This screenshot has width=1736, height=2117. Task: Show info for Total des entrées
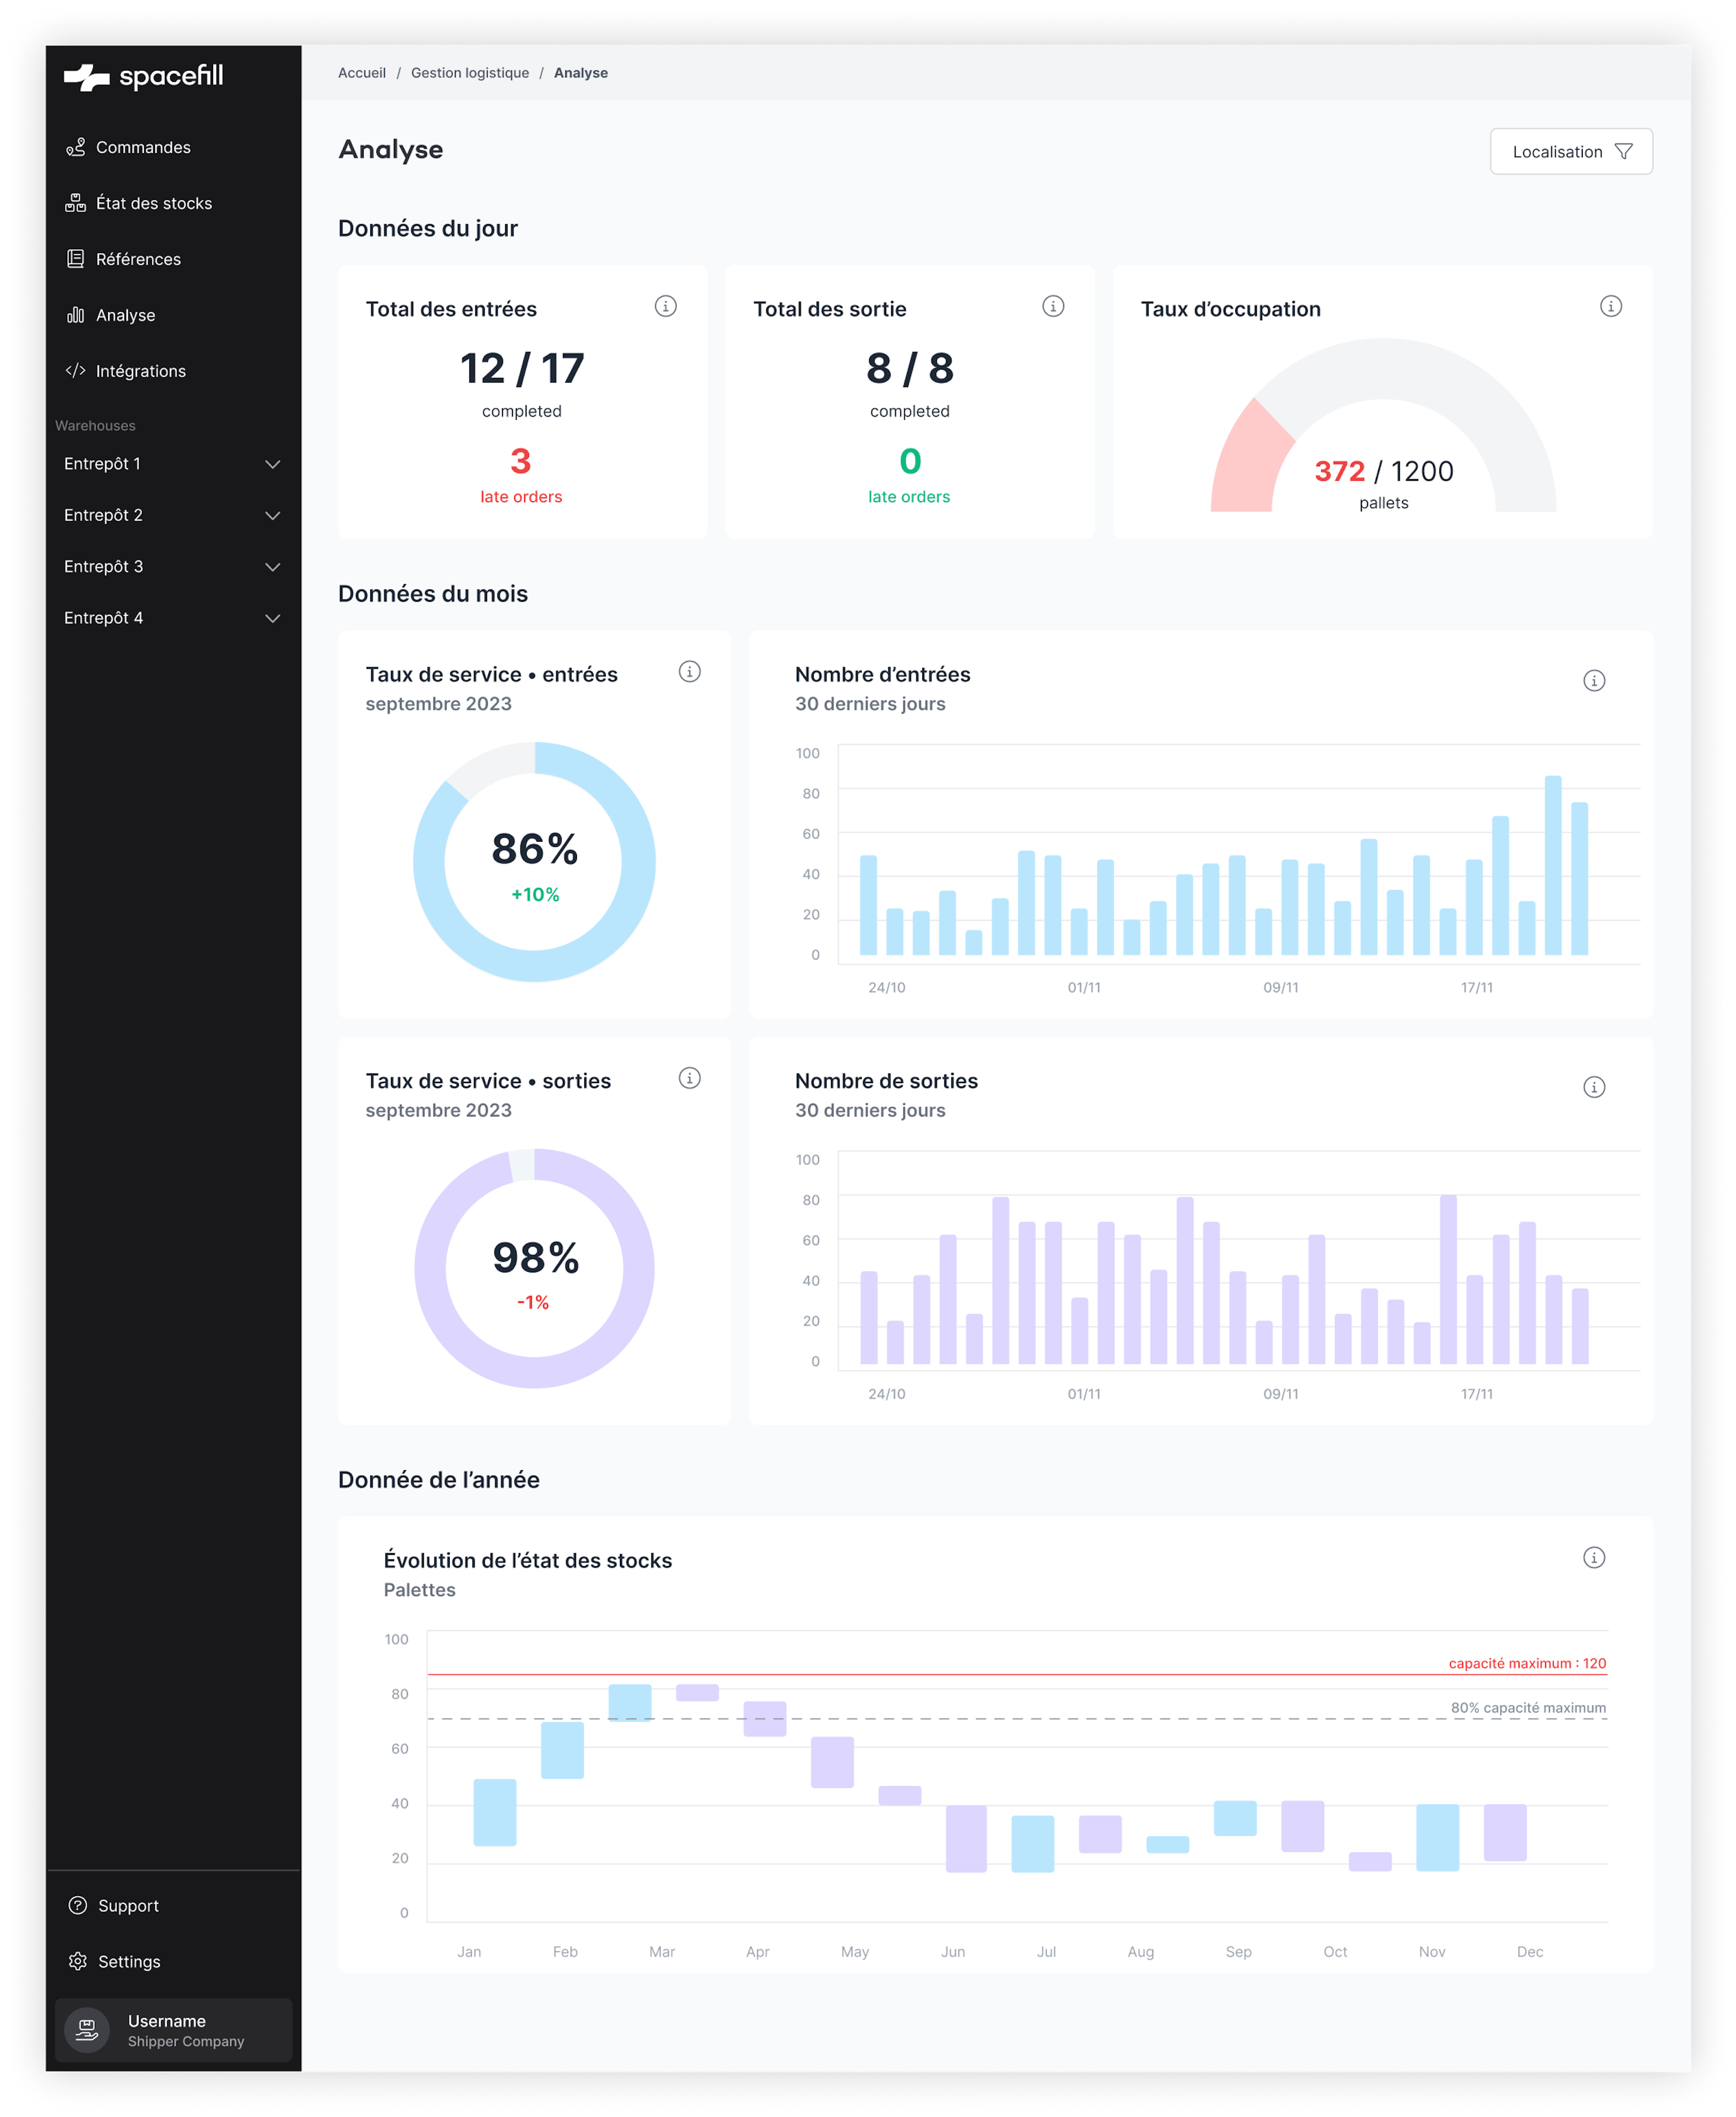pos(665,306)
